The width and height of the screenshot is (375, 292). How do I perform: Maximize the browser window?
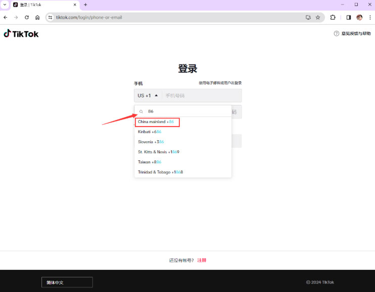pos(356,5)
